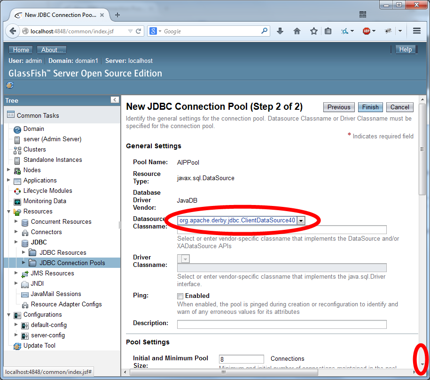Click into the Description text field
This screenshot has height=380, width=430.
[x=281, y=324]
